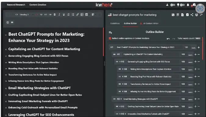Publish to WordPress via the WordPress icon
This screenshot has width=206, height=117.
[197, 15]
